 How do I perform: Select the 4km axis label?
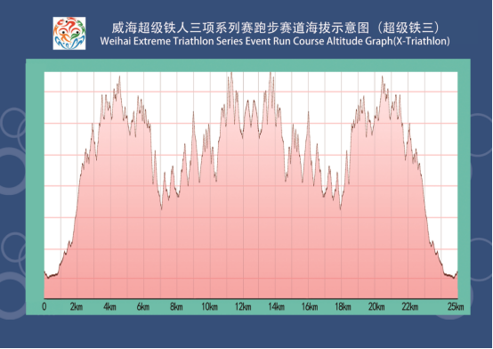coord(109,306)
